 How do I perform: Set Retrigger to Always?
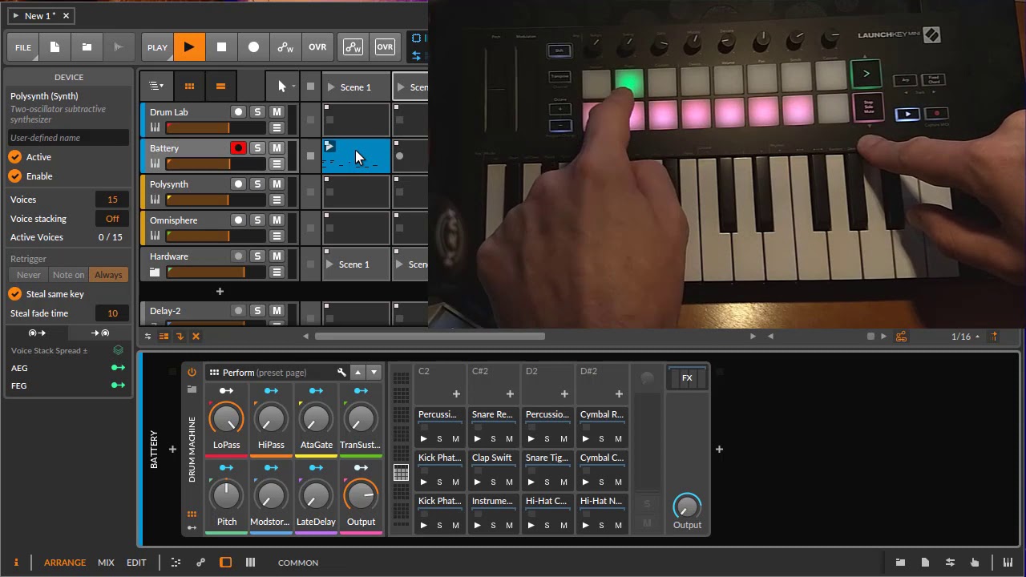point(108,275)
